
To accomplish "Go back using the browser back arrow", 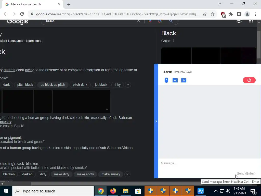I will pos(6,14).
